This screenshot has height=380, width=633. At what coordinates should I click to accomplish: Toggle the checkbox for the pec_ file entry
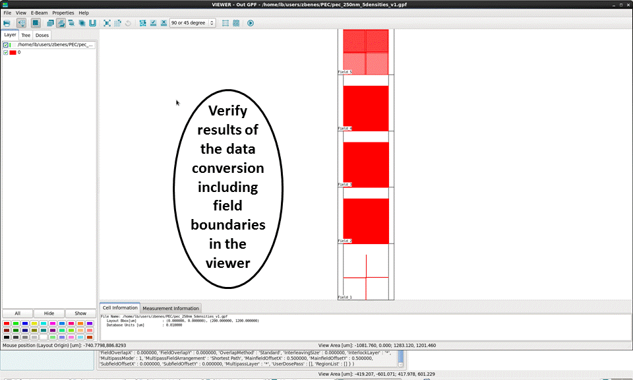tap(6, 45)
